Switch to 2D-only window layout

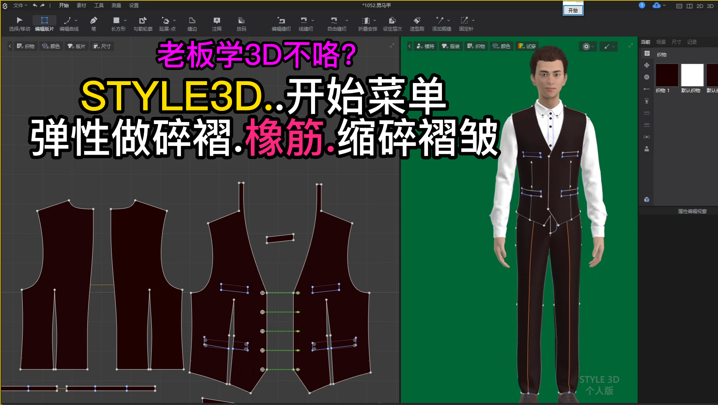pos(700,6)
